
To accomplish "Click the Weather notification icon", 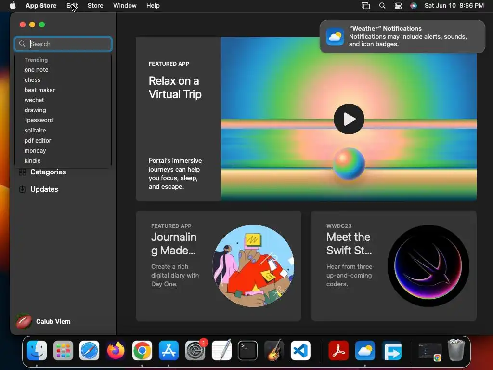I will click(335, 37).
